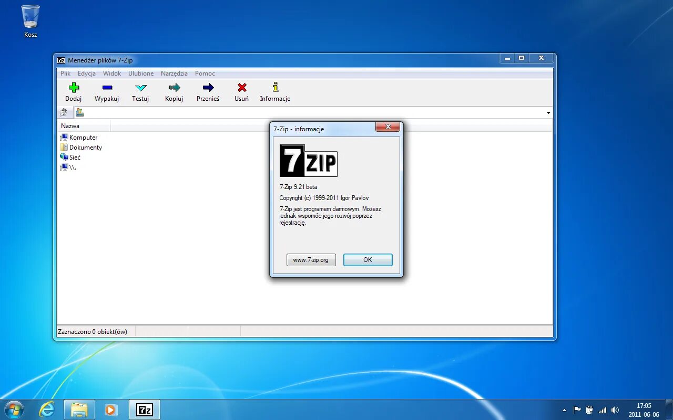
Task: Click the volume speaker tray icon
Action: tap(615, 410)
